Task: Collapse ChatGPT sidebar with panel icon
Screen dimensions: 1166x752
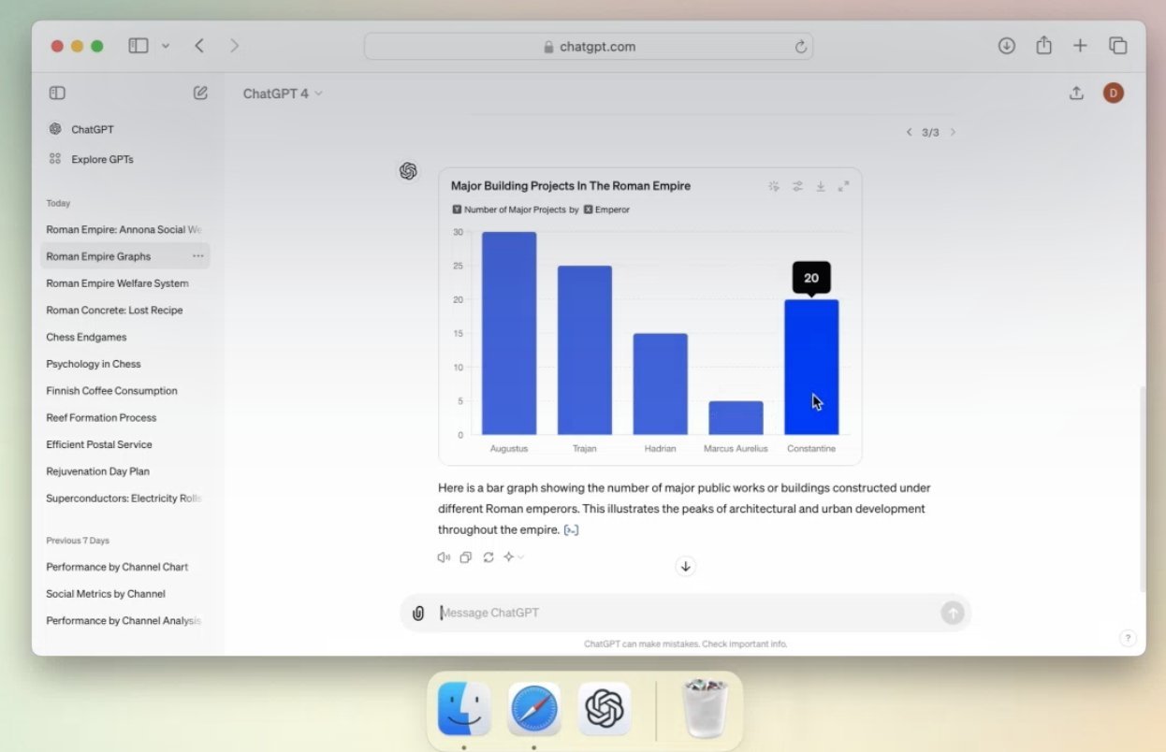Action: (x=57, y=93)
